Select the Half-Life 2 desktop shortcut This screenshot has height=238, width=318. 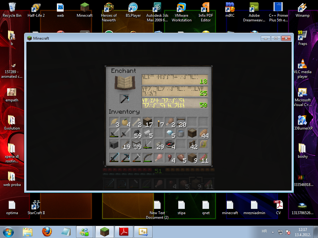coord(36,10)
